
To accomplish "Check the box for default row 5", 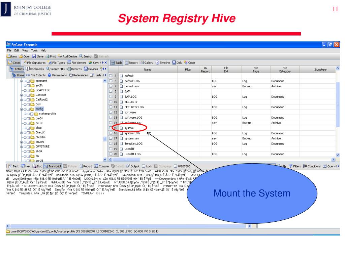I will [x=111, y=76].
